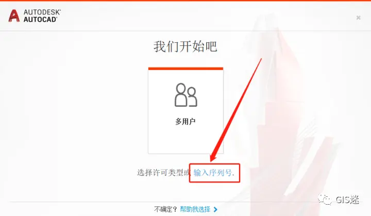Click the WeChat watermark bubble icon
The height and width of the screenshot is (216, 371).
pyautogui.click(x=325, y=200)
